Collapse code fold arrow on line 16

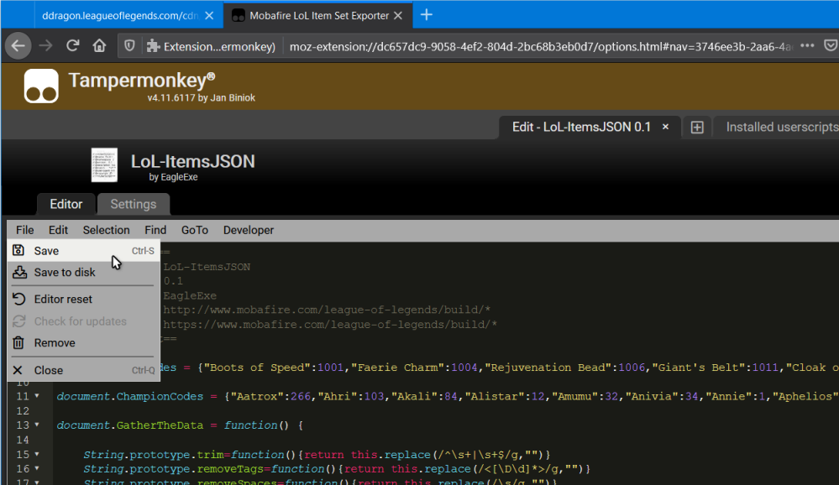37,469
